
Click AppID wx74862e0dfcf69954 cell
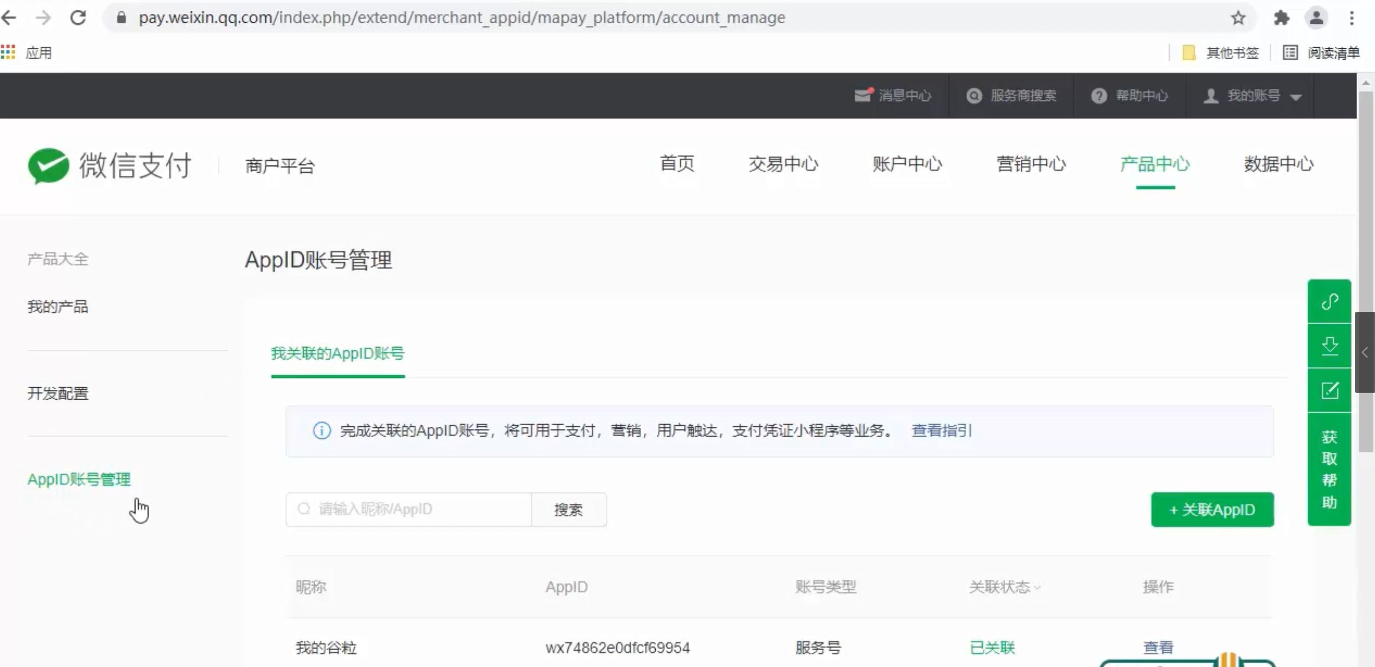click(x=618, y=647)
